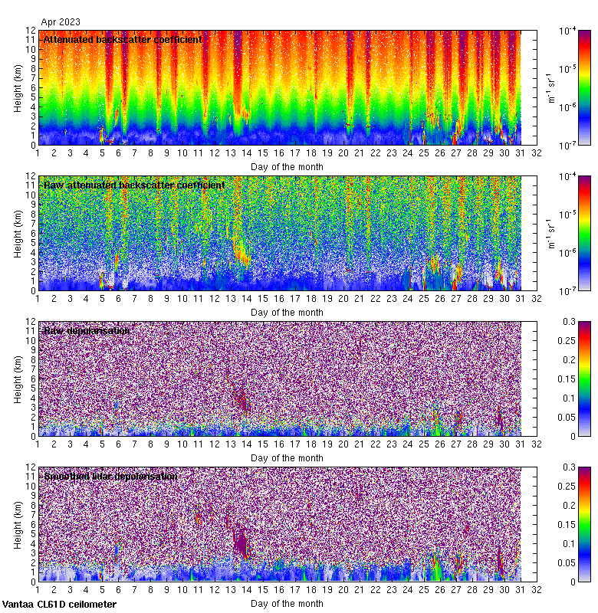Click day 1 tick under raw depolarisation plot
The height and width of the screenshot is (613, 598).
pyautogui.click(x=38, y=444)
